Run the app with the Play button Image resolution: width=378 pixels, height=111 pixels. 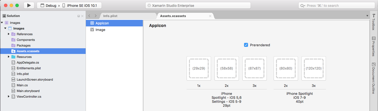pyautogui.click(x=29, y=5)
